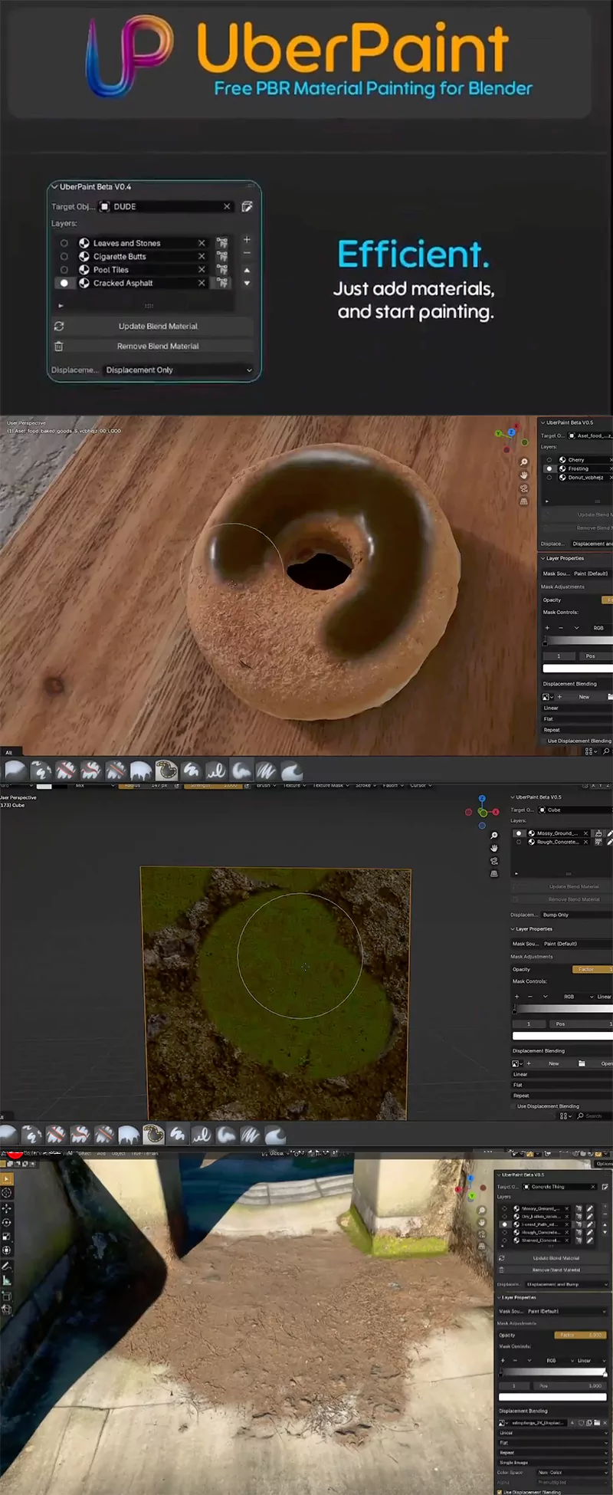Open Displacement Only dropdown in V0.4 panel
Image resolution: width=613 pixels, height=1495 pixels.
tap(179, 370)
